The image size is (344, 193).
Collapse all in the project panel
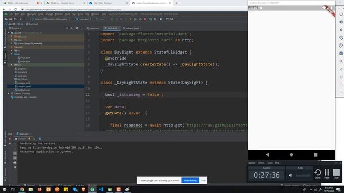(71, 28)
